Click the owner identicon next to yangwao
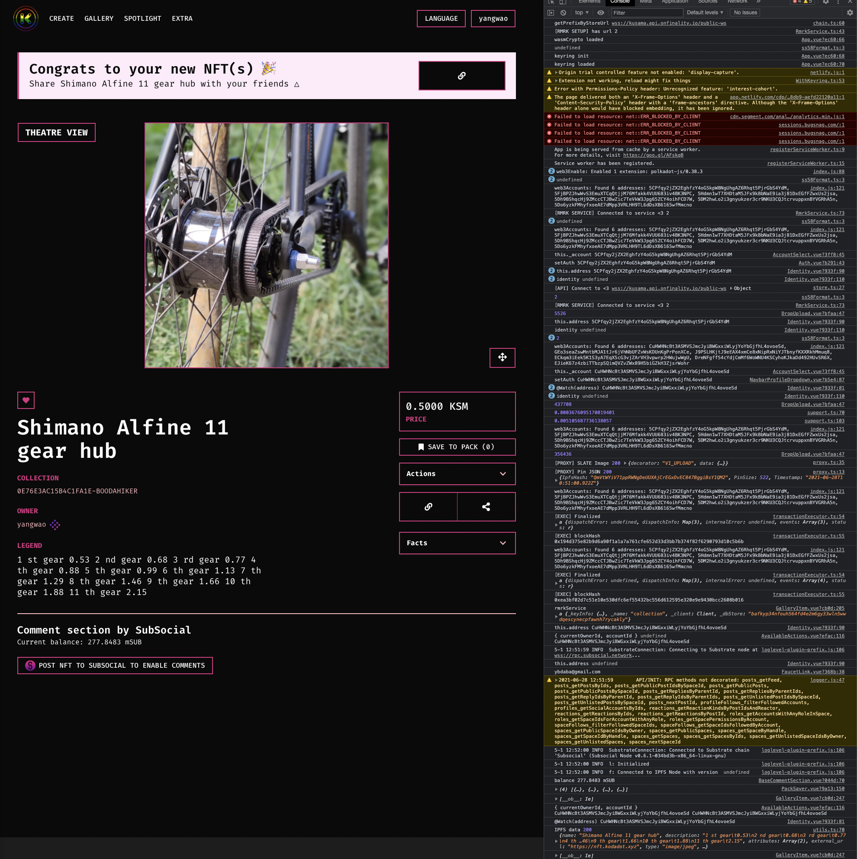 tap(55, 524)
